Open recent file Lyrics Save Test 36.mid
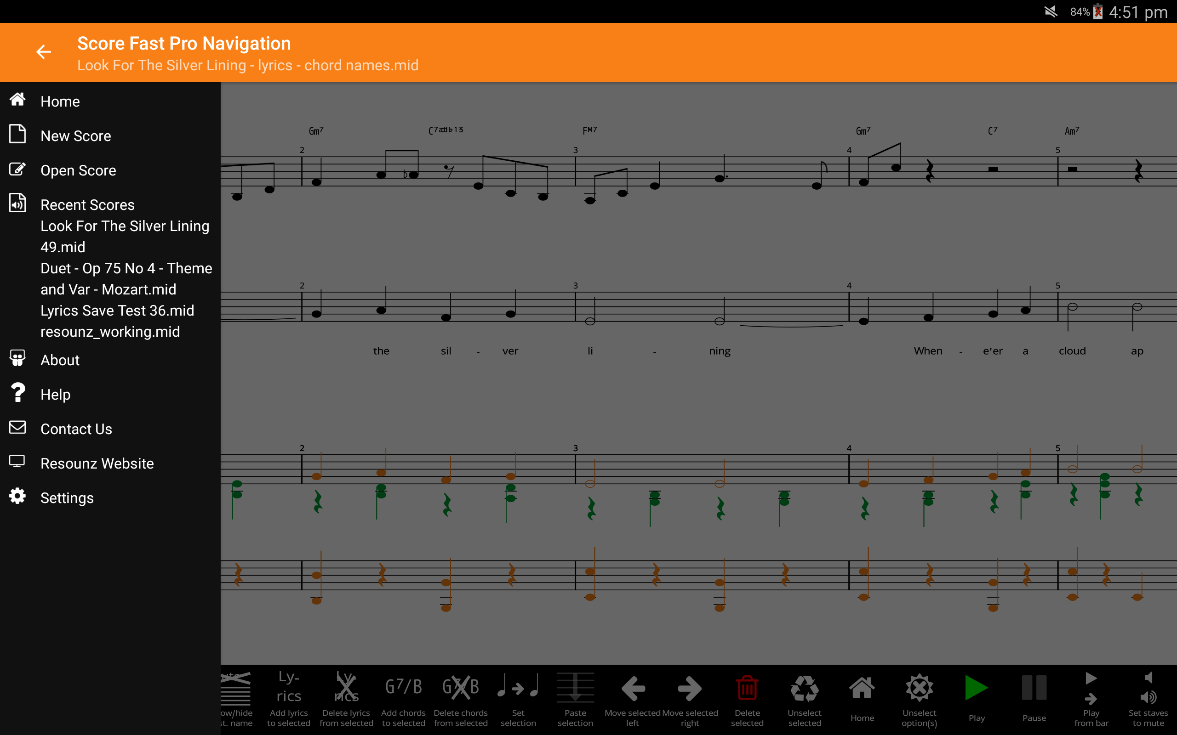 (x=117, y=310)
